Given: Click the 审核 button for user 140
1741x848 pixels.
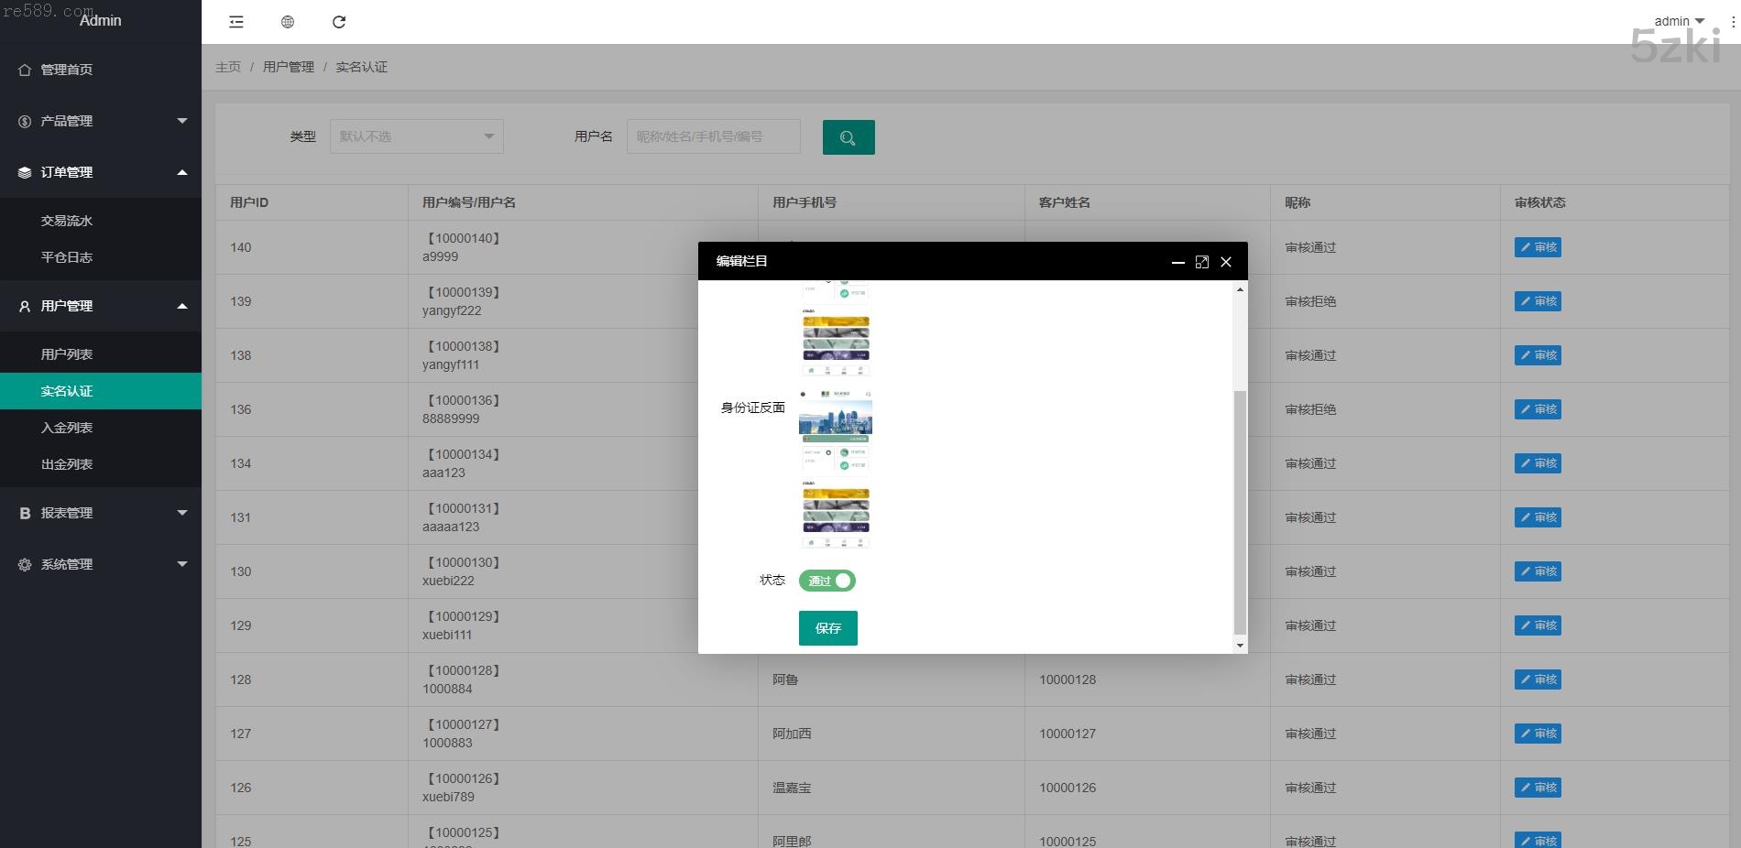Looking at the screenshot, I should (x=1538, y=247).
